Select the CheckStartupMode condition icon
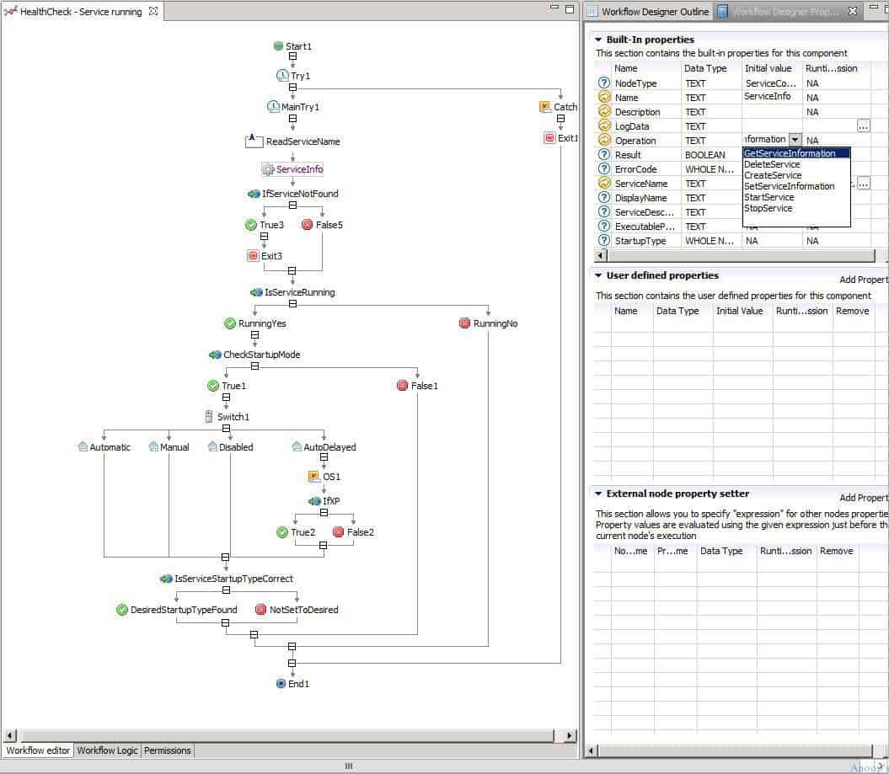 (x=215, y=355)
